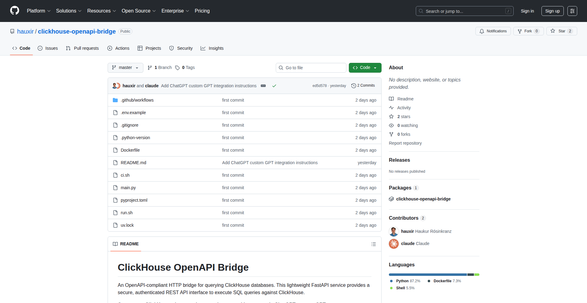Viewport: 587px width, 303px height.
Task: Click the repository book icon beside hauxir
Action: (x=12, y=31)
